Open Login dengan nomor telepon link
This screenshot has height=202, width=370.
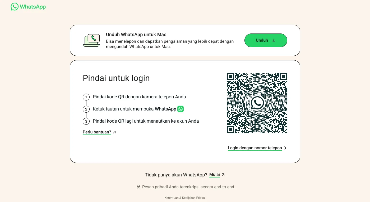[x=255, y=148]
